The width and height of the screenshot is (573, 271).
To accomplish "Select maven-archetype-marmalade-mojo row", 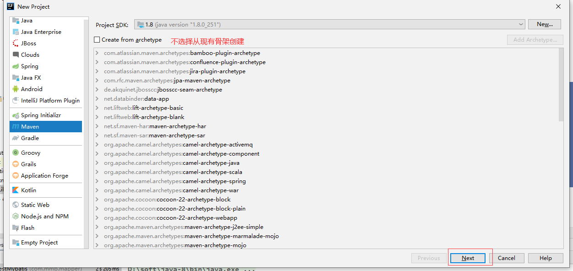I will (x=327, y=236).
